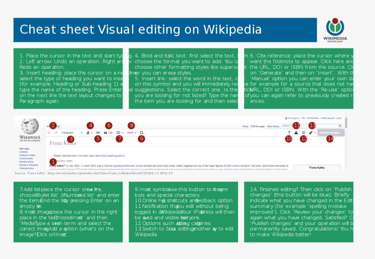
Task: Click the warning triangle notices icon
Action: click(296, 133)
